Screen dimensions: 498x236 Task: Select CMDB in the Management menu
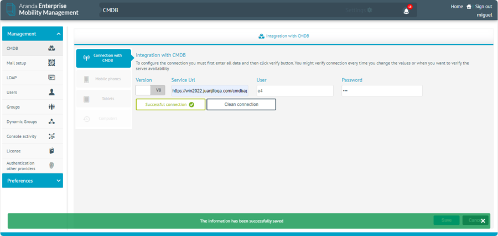click(33, 48)
